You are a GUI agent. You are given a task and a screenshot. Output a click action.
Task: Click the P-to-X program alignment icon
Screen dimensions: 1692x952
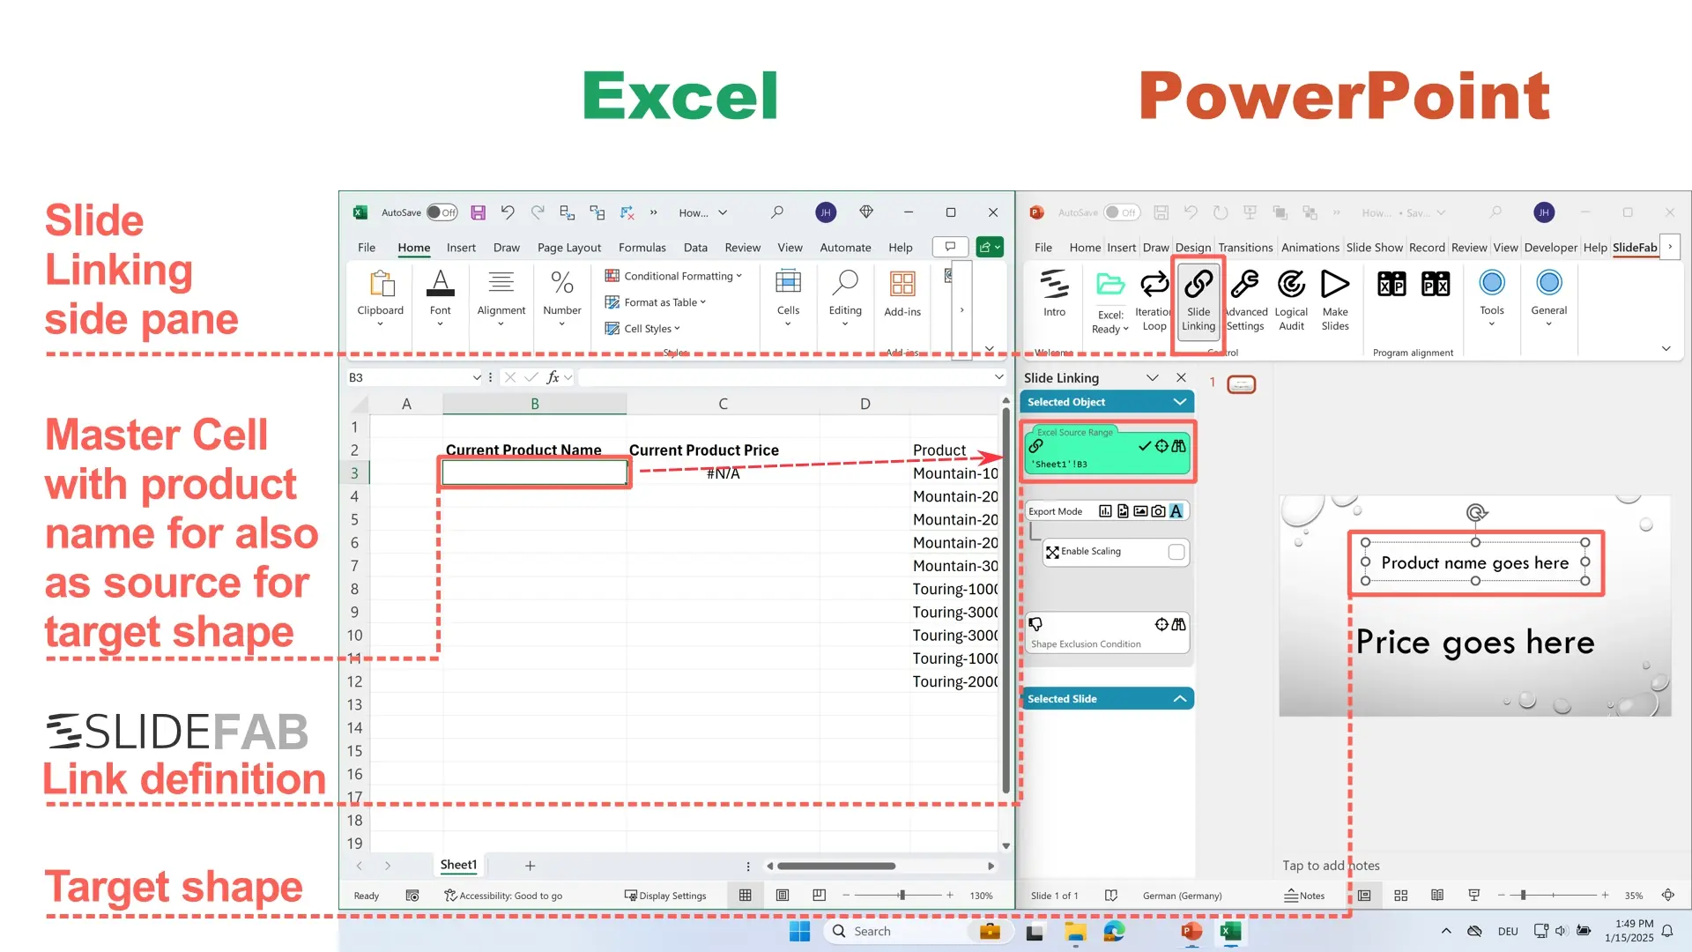click(1436, 284)
